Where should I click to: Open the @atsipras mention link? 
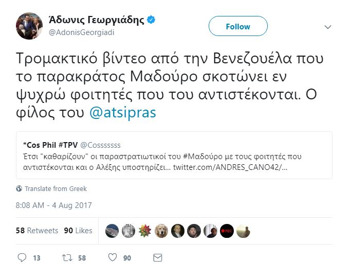pos(123,113)
